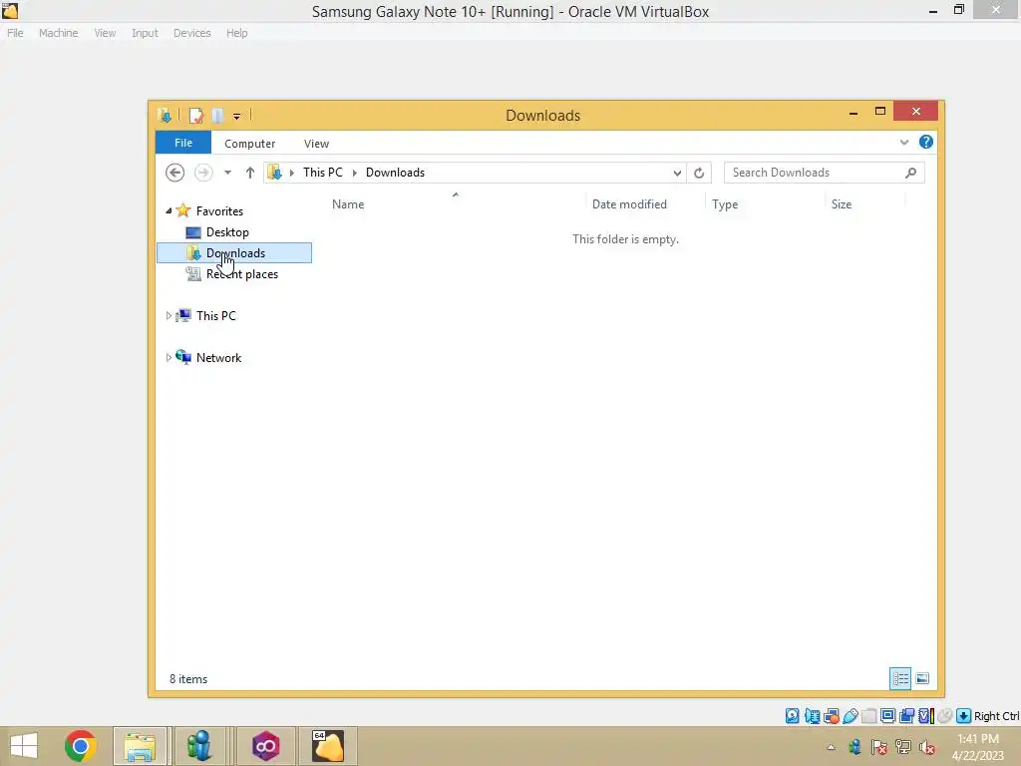The width and height of the screenshot is (1021, 766).
Task: Select Recent places under Favorites
Action: point(242,274)
